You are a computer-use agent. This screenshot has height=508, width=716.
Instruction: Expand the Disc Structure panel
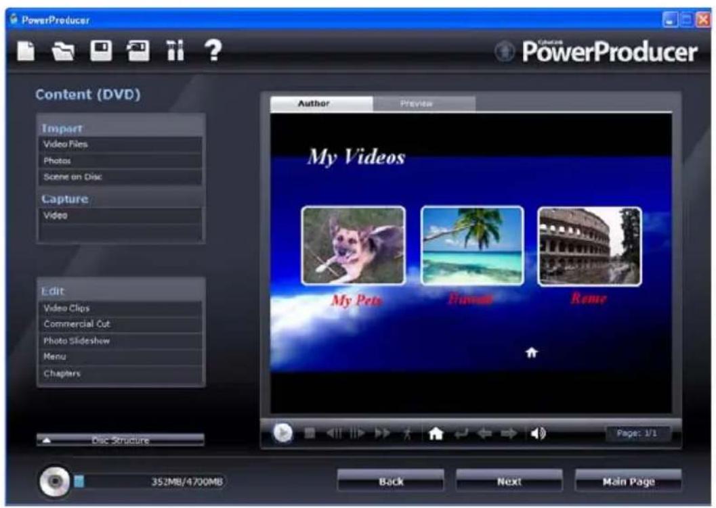tap(121, 440)
